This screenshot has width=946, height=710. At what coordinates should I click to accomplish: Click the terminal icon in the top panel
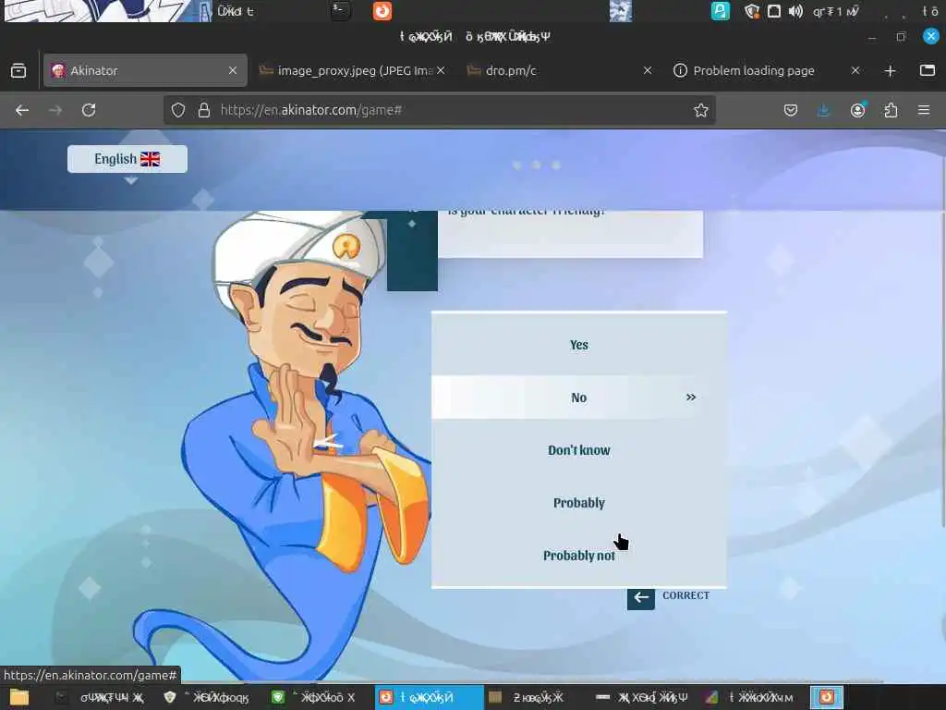tap(340, 10)
